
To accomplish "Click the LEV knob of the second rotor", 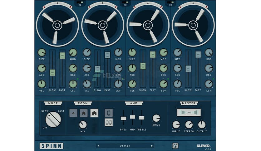I will point(118,84).
